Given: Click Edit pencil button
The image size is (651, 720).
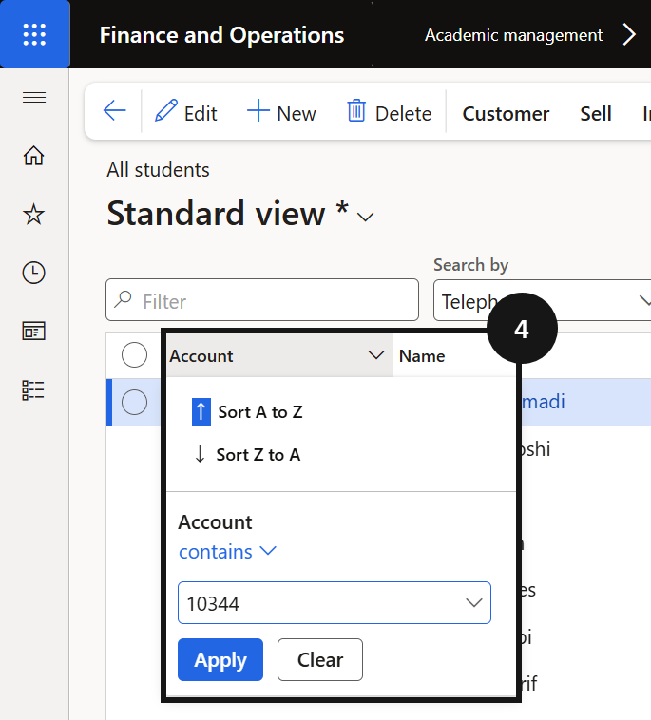Looking at the screenshot, I should 185,112.
